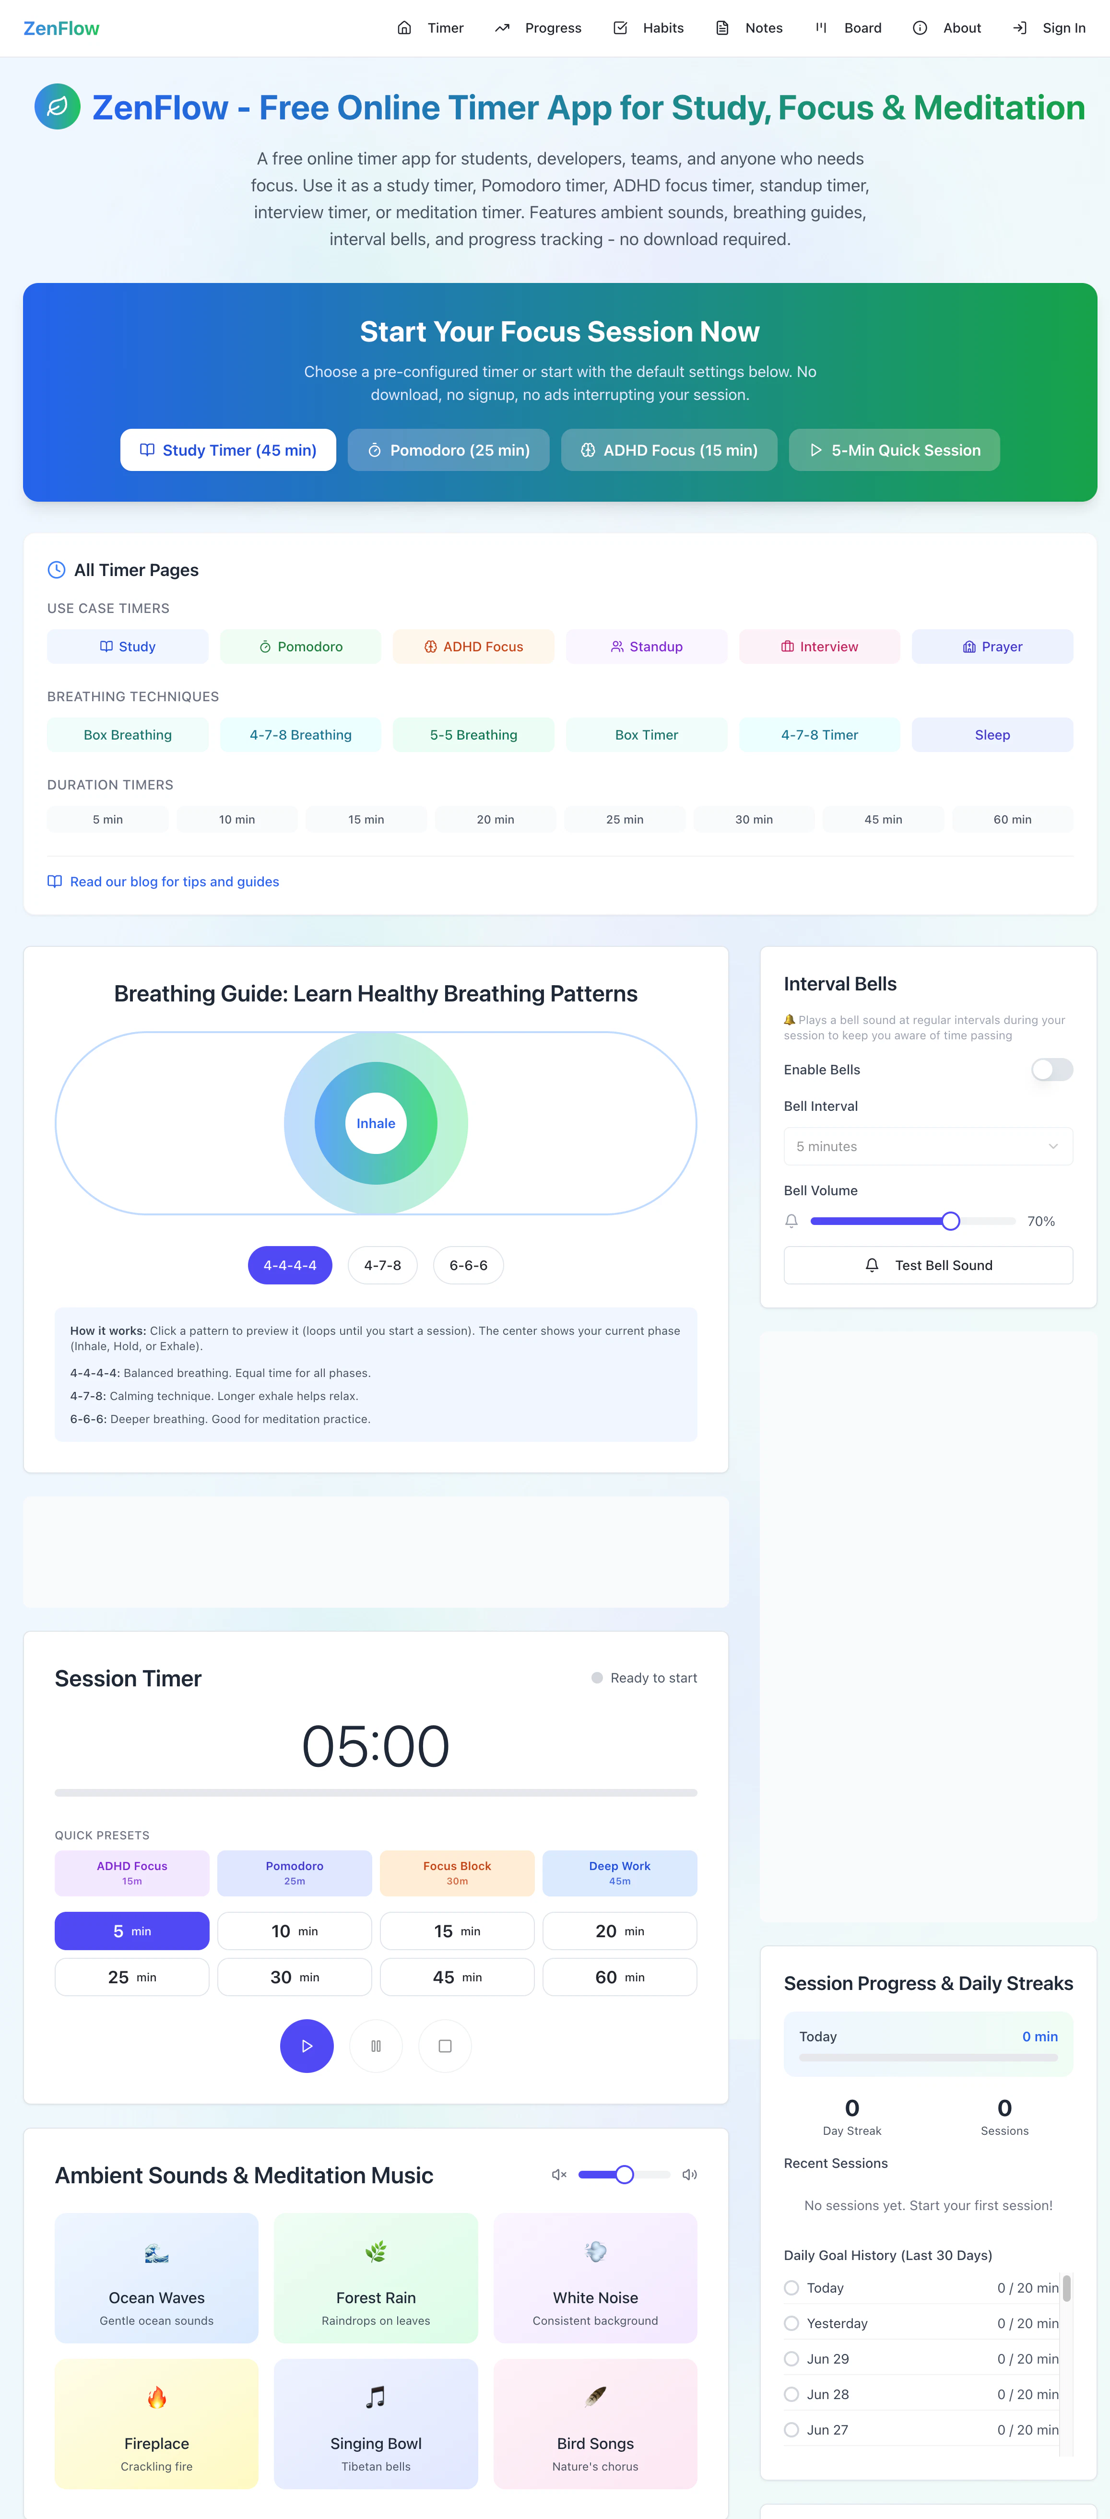Open the 45 min duration timer page

coord(883,820)
